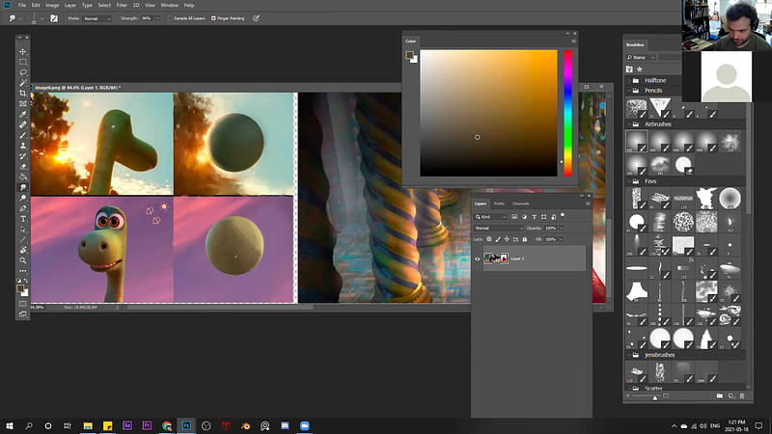Select the Move tool
This screenshot has height=434, width=772.
pyautogui.click(x=22, y=52)
